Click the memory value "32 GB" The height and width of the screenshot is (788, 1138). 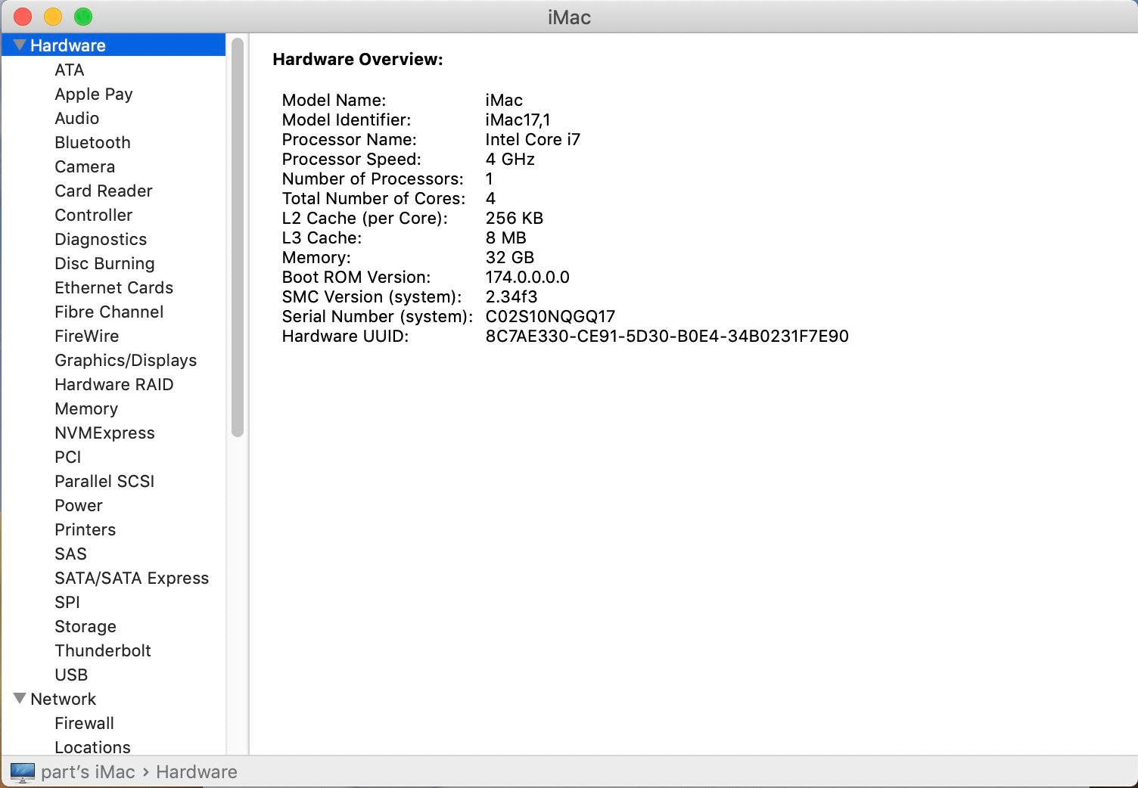[510, 257]
